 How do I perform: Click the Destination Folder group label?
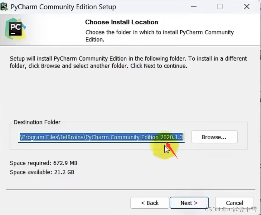37,122
